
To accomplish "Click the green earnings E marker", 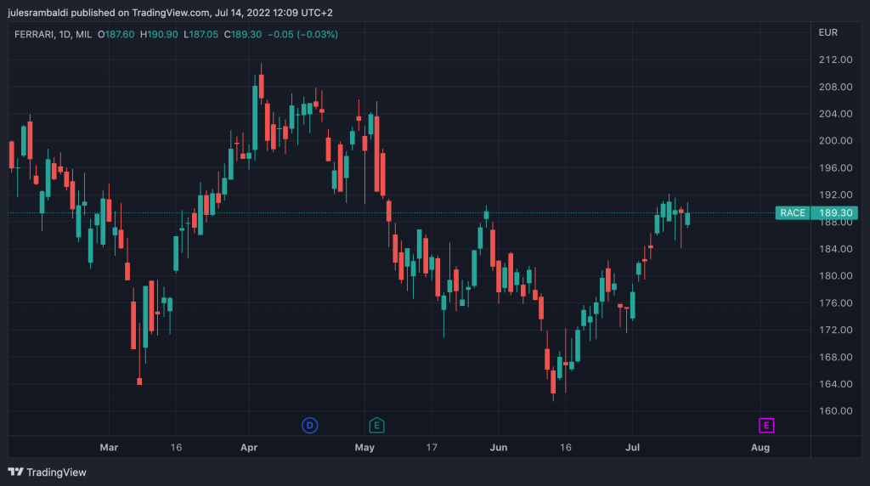I will 376,426.
